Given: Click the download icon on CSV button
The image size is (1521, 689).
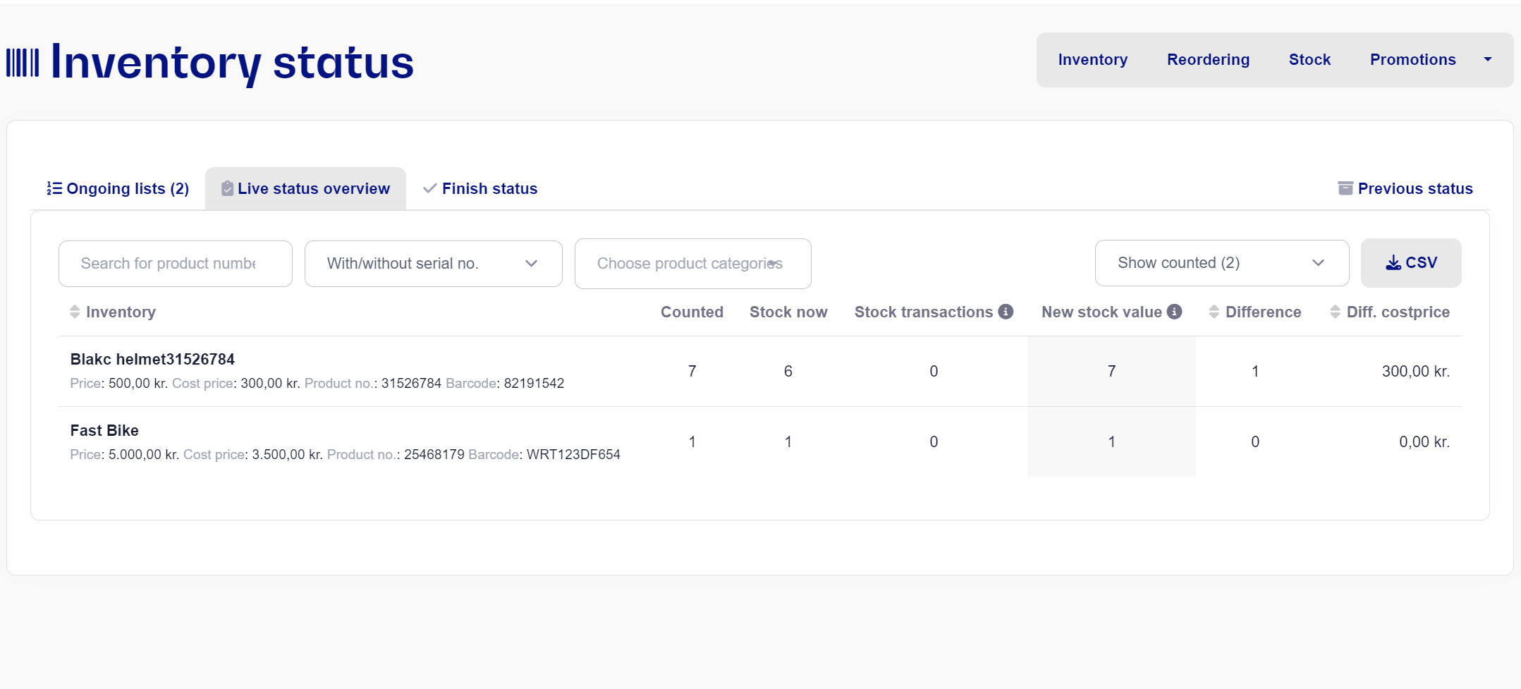Looking at the screenshot, I should [x=1393, y=263].
